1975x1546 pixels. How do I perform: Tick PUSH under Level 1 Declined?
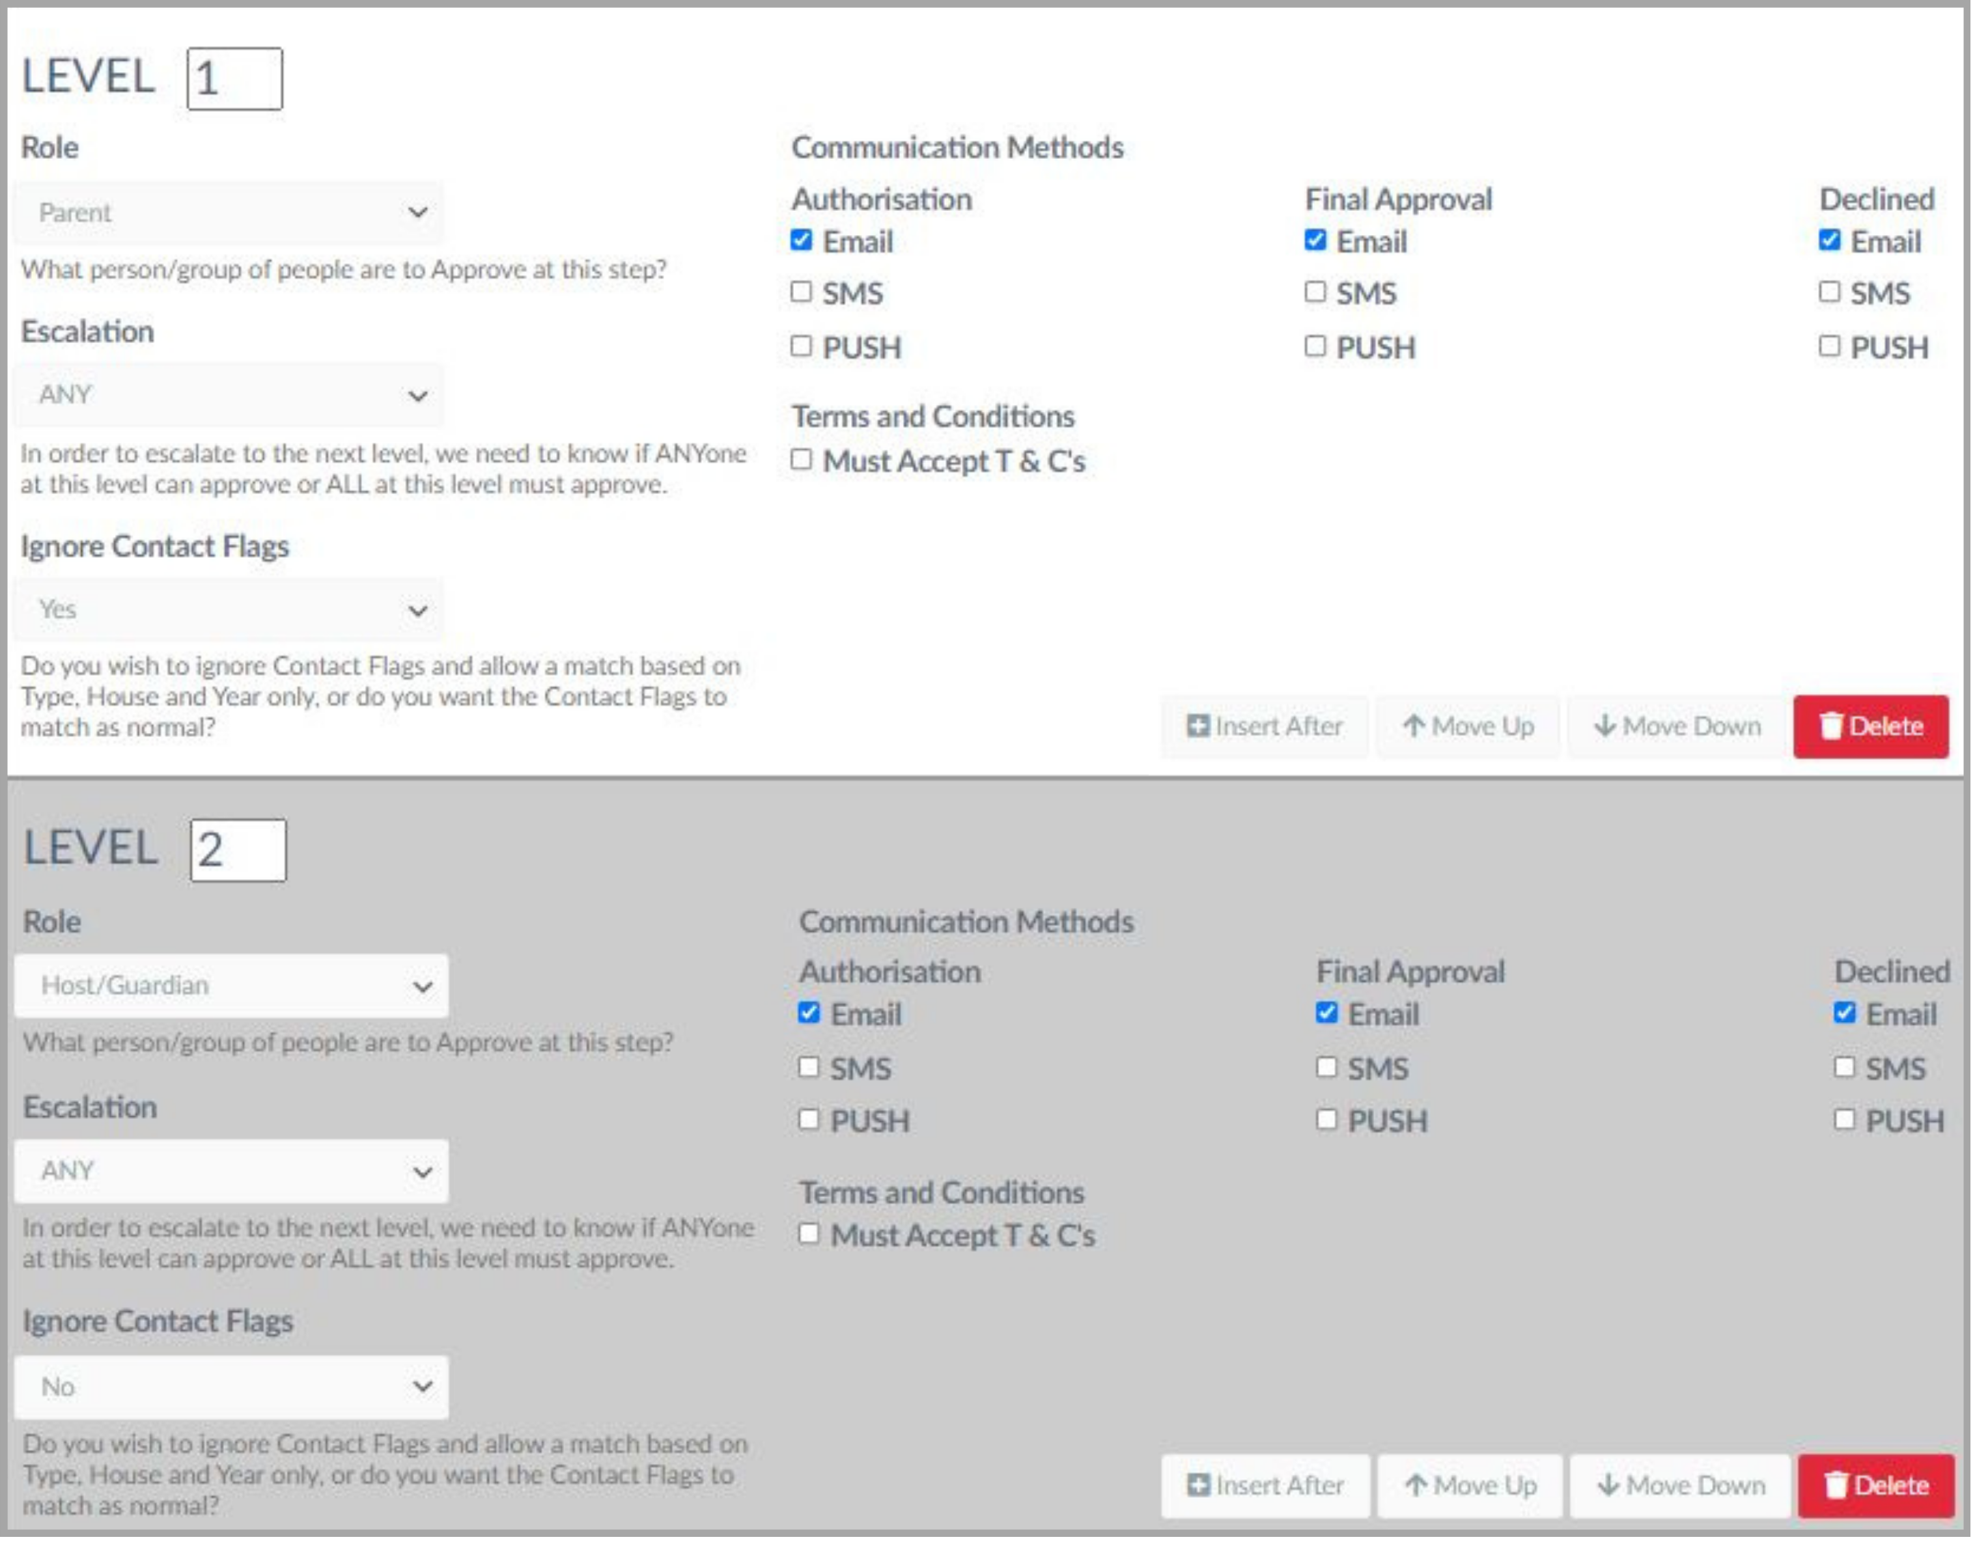click(x=1830, y=346)
